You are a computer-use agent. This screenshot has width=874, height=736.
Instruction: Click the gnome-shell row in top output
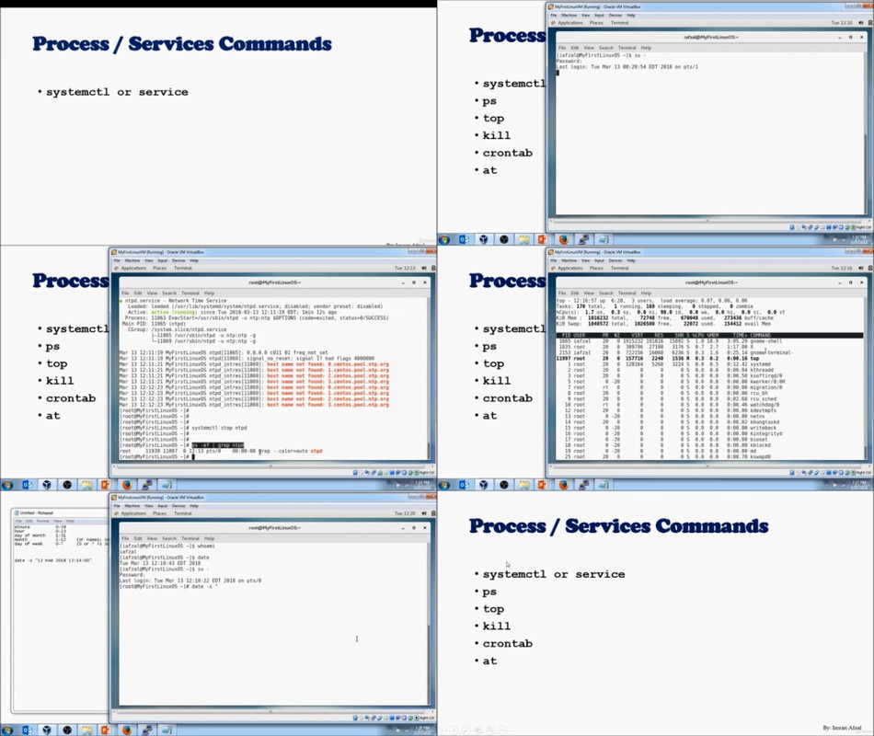pyautogui.click(x=669, y=340)
